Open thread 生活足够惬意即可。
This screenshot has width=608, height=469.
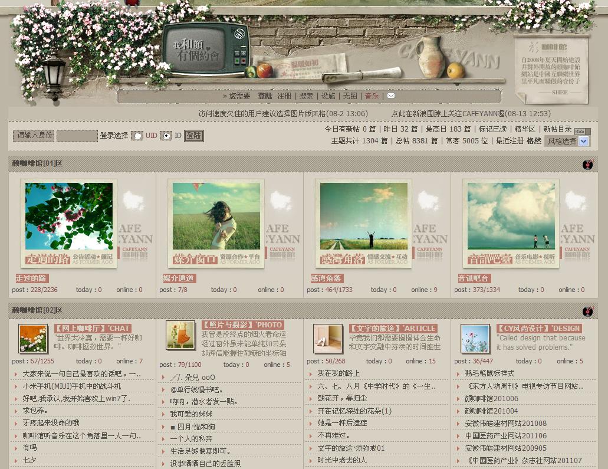[x=200, y=451]
